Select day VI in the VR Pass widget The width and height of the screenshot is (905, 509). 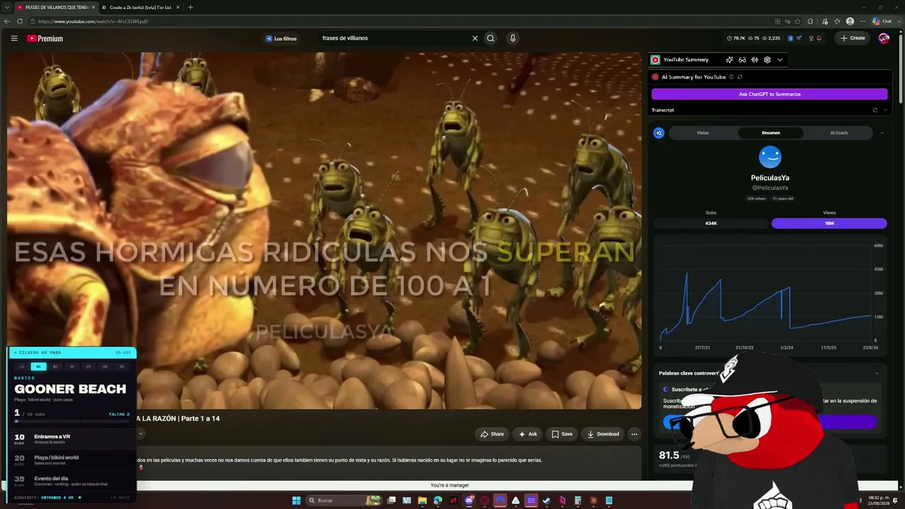click(x=88, y=366)
